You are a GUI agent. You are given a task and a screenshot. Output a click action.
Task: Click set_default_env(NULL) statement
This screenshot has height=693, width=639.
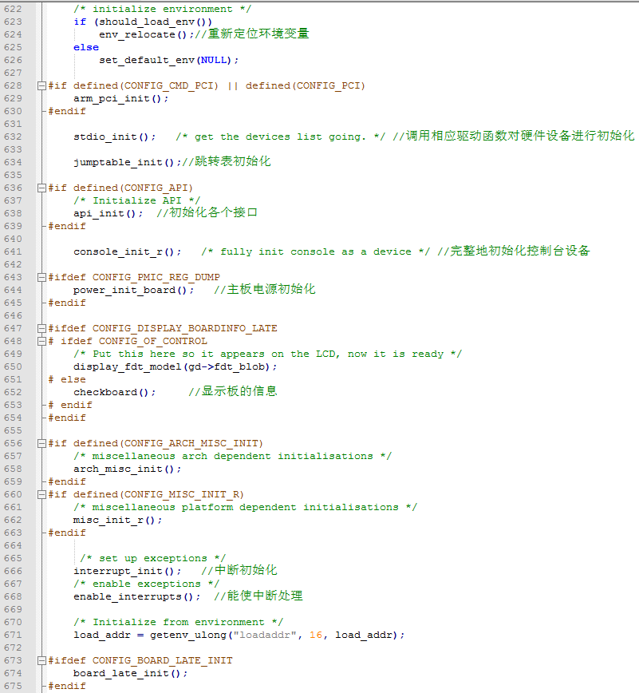coord(168,60)
